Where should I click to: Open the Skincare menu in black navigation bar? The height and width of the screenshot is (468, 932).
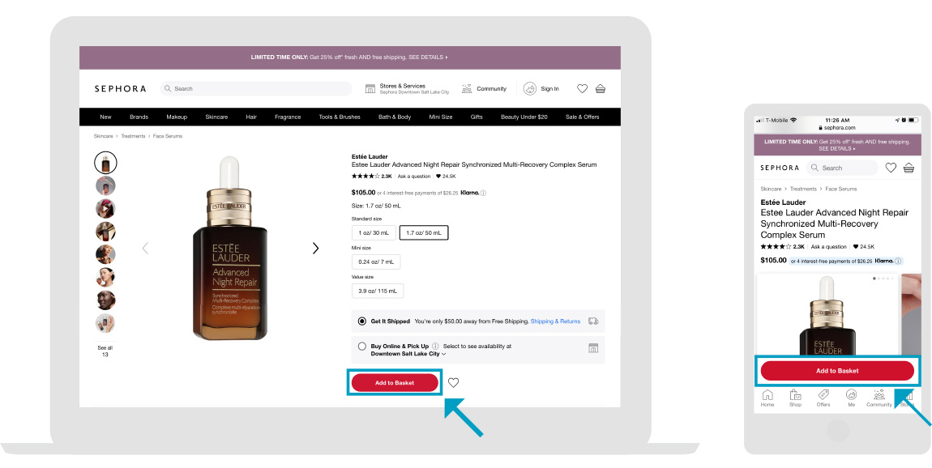click(x=216, y=117)
